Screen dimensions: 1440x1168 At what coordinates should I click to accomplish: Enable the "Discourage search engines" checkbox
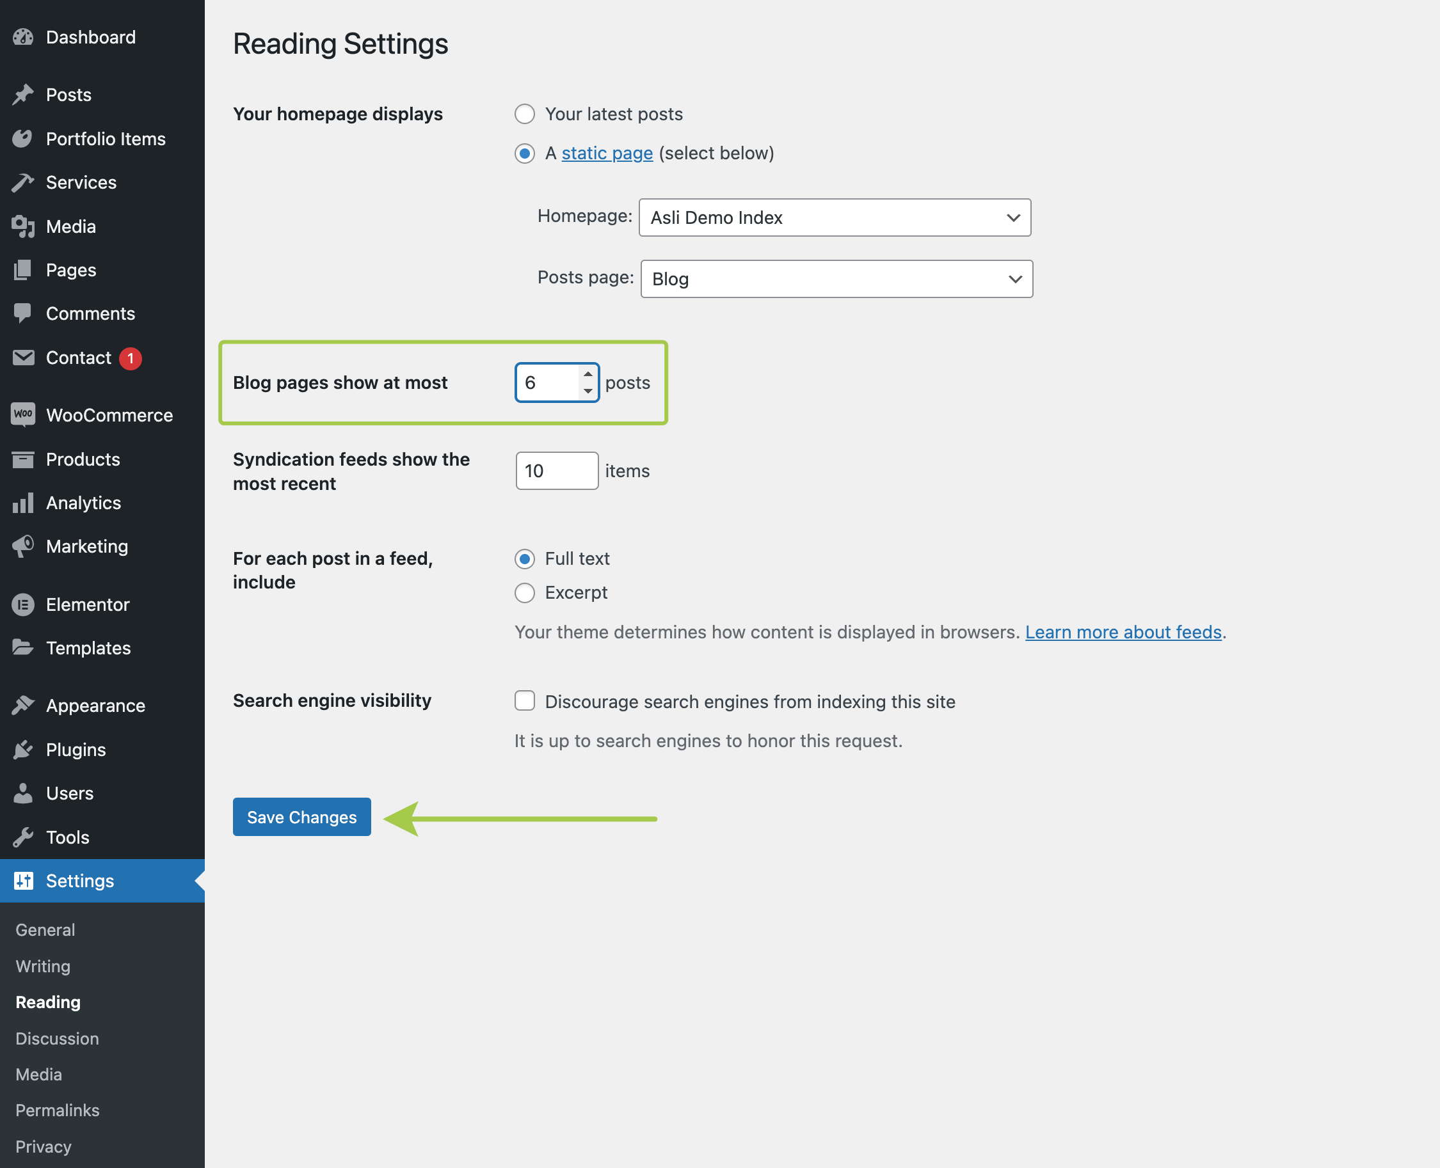click(x=524, y=701)
